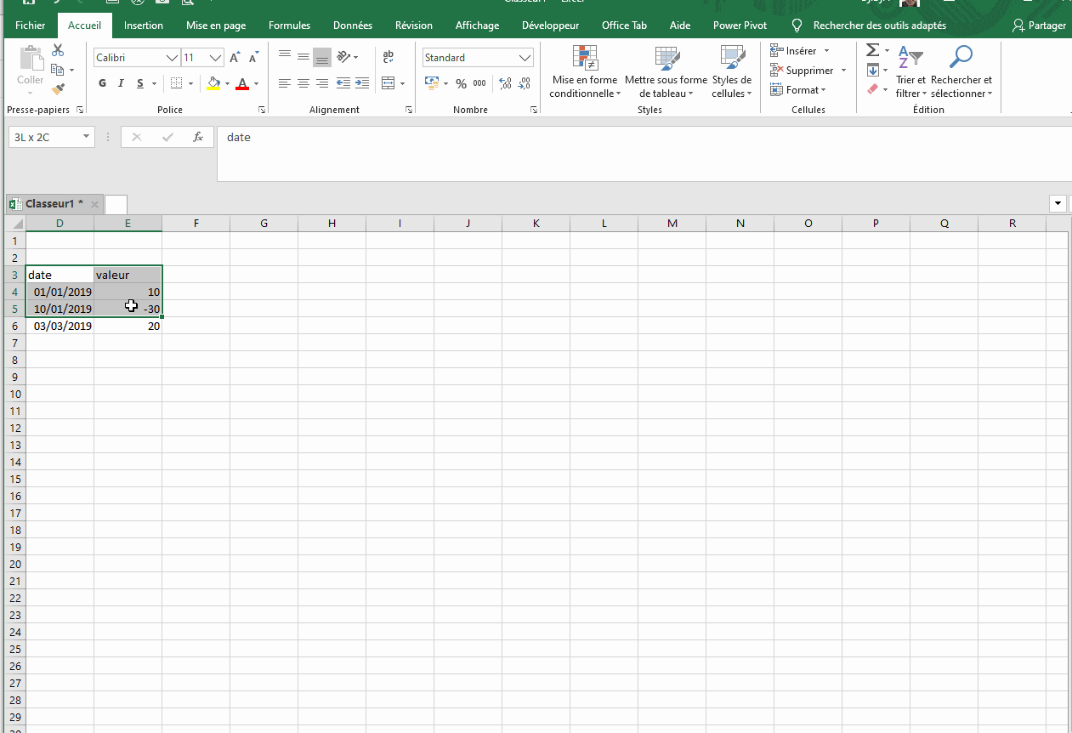The image size is (1072, 733).
Task: Click the Insérer cells button
Action: click(x=794, y=51)
